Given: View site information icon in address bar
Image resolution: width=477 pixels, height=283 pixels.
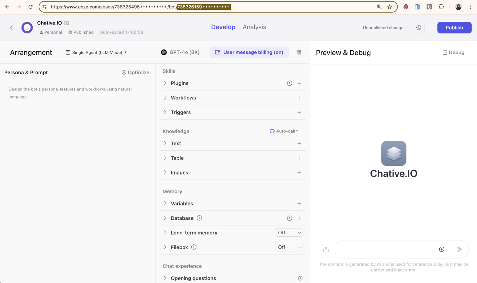Looking at the screenshot, I should (x=44, y=7).
